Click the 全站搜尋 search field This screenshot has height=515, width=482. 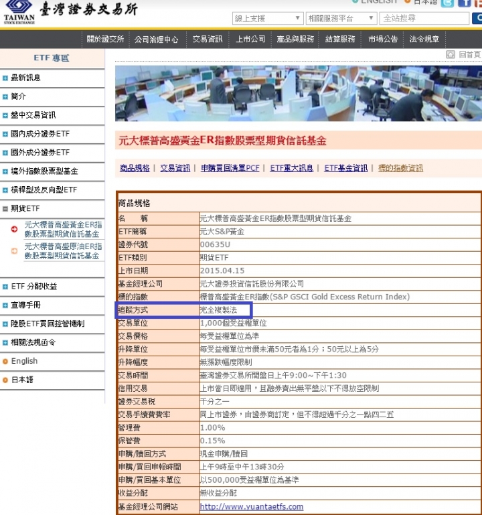point(424,18)
